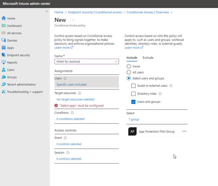Open the App Protection Pilot Group ellipsis menu

184,132
